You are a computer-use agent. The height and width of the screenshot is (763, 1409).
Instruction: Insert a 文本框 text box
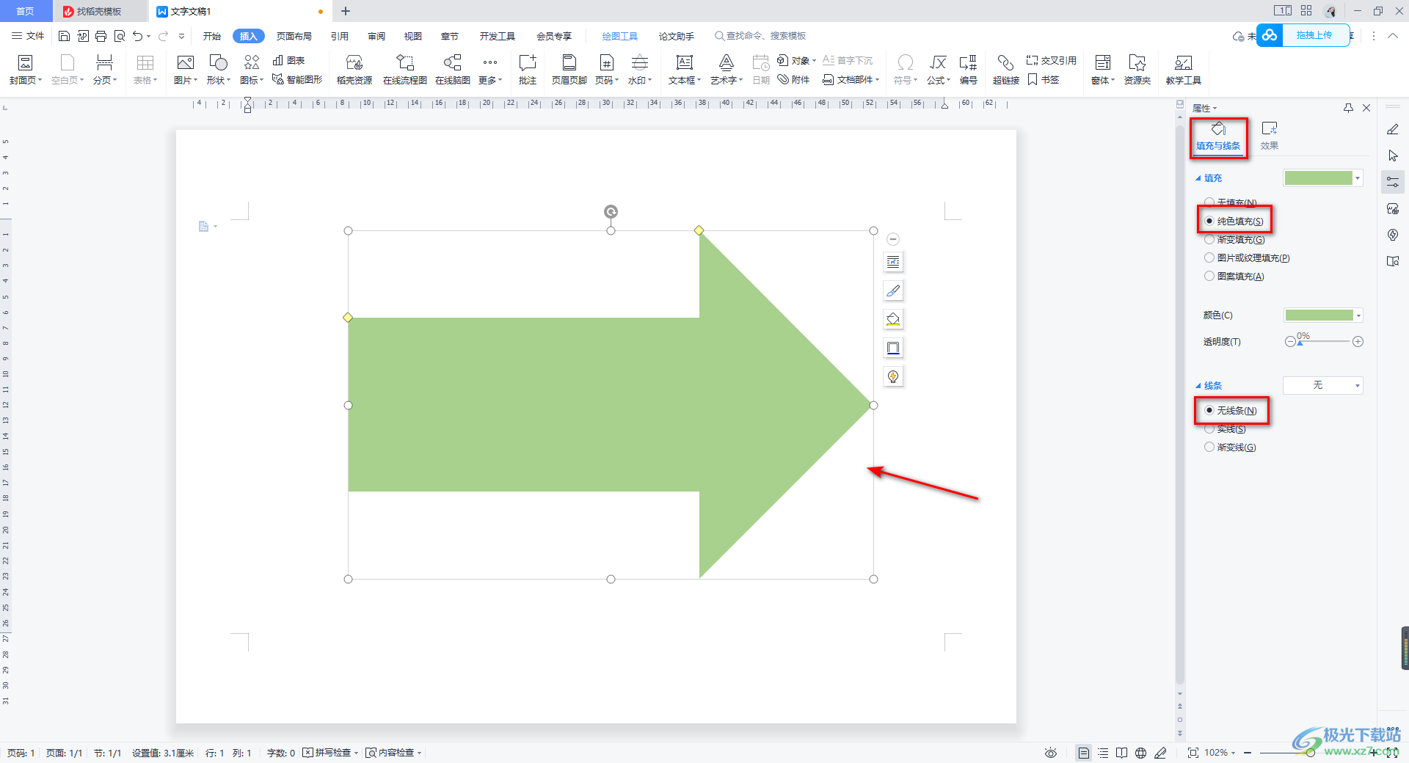pyautogui.click(x=684, y=70)
